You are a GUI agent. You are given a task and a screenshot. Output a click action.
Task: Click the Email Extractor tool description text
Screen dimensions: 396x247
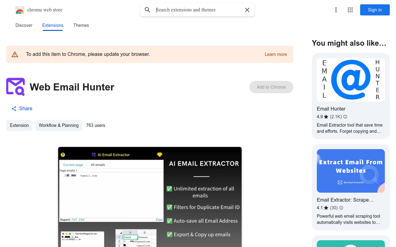[x=350, y=128]
